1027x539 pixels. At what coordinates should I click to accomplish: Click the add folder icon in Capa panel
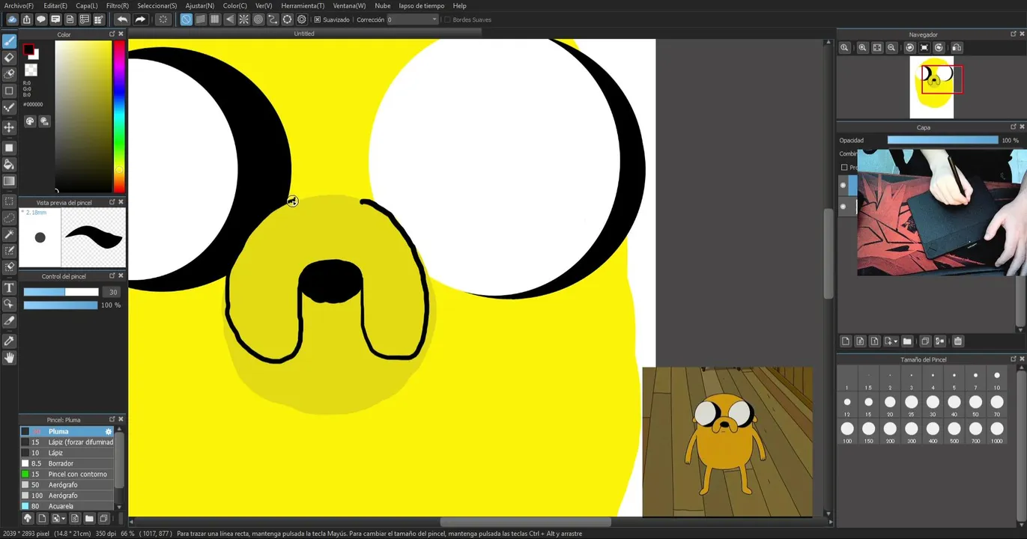907,341
